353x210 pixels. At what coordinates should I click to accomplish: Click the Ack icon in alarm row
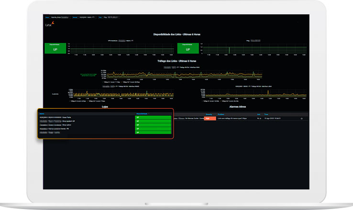(x=259, y=118)
